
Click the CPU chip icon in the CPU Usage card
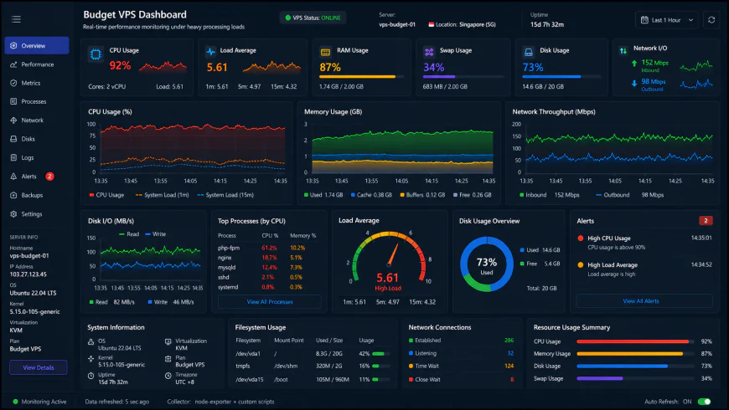96,54
